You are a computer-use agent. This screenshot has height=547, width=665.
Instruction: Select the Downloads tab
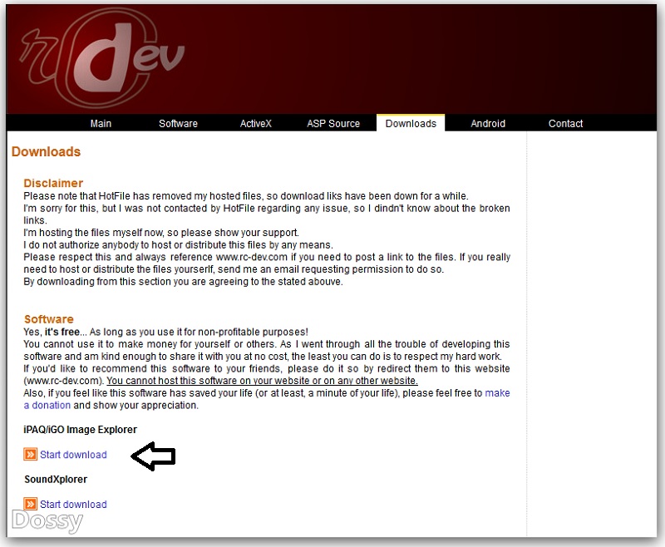pos(411,123)
